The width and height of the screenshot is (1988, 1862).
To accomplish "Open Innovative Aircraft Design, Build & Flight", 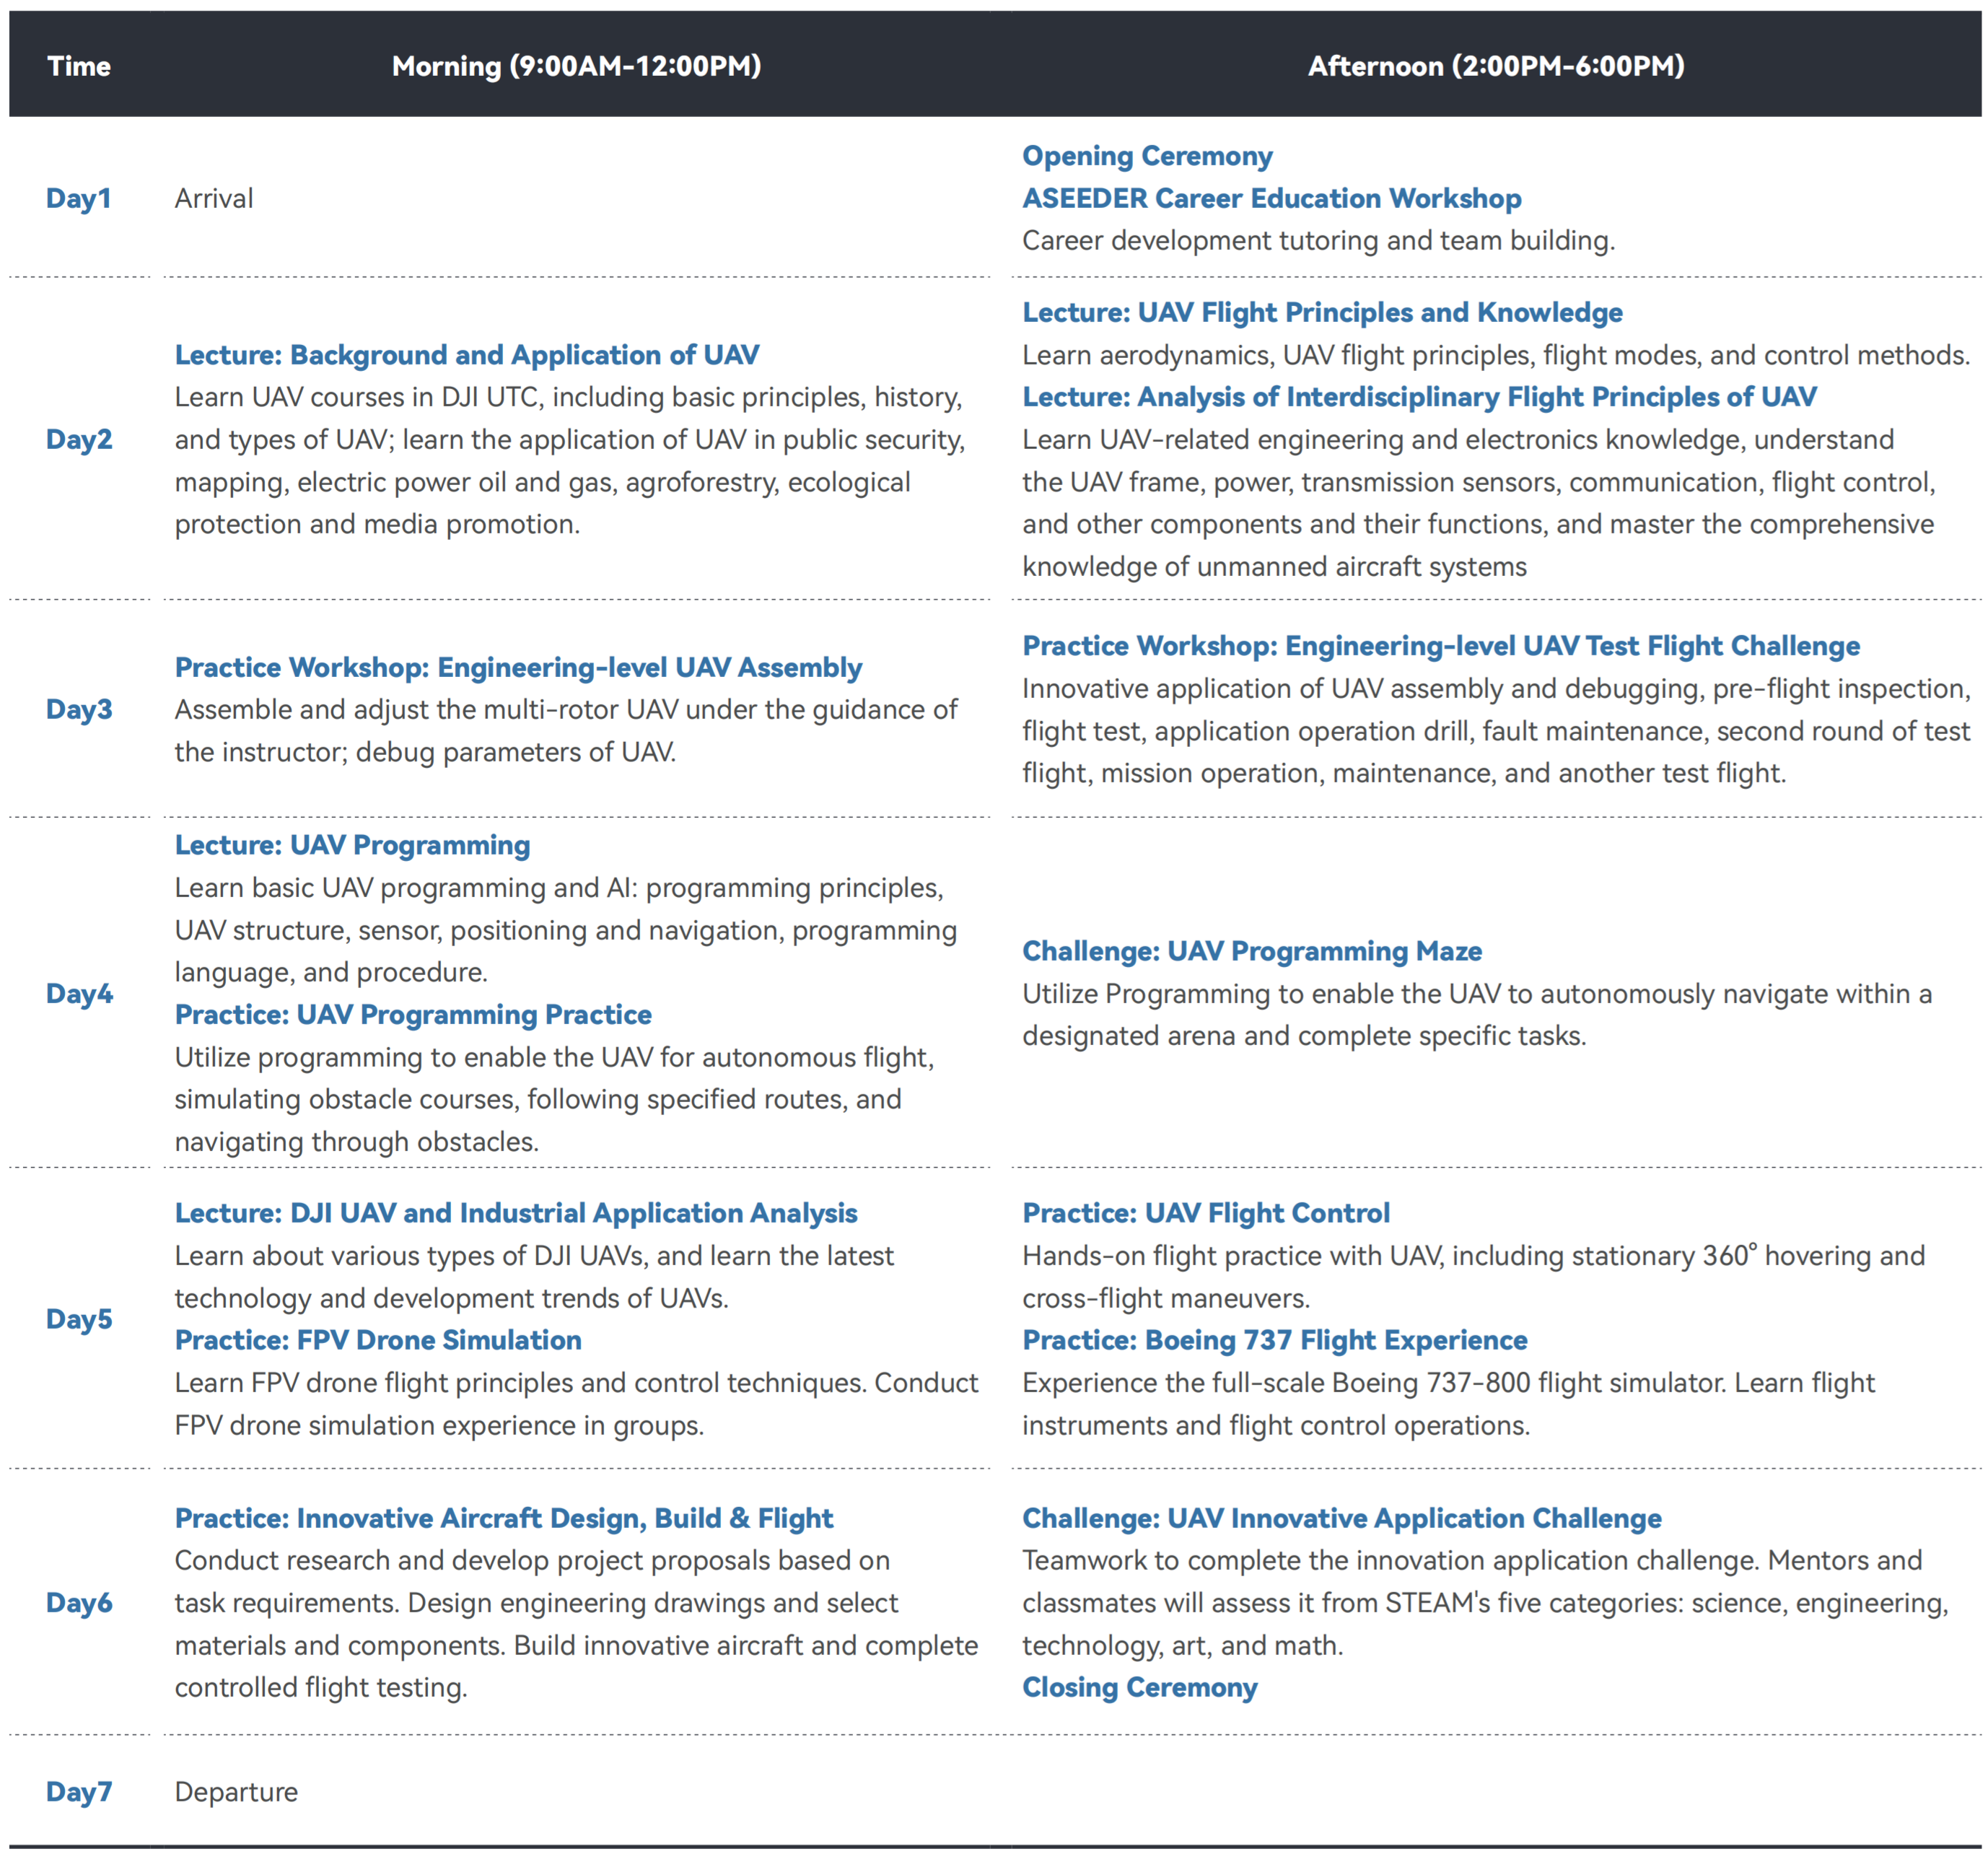I will click(x=503, y=1518).
